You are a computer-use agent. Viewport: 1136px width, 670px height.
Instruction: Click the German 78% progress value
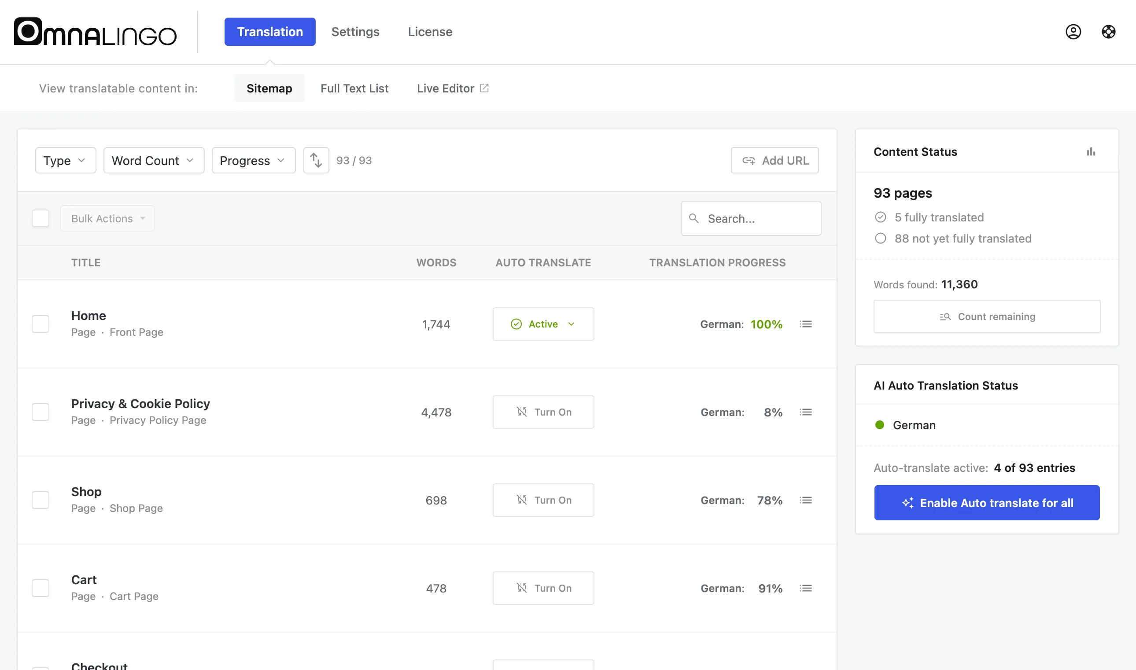pyautogui.click(x=770, y=500)
